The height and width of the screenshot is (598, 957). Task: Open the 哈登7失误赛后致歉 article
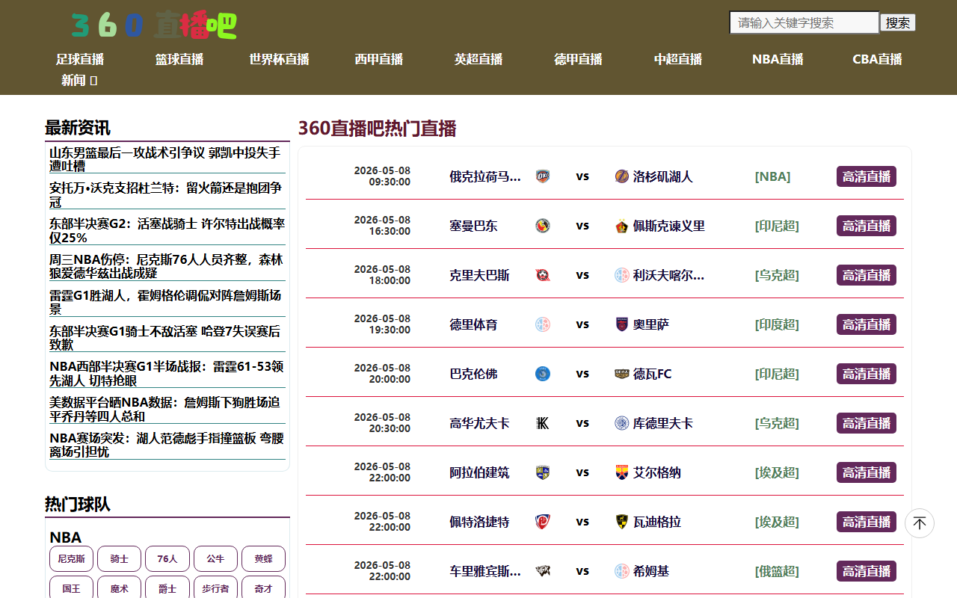167,338
